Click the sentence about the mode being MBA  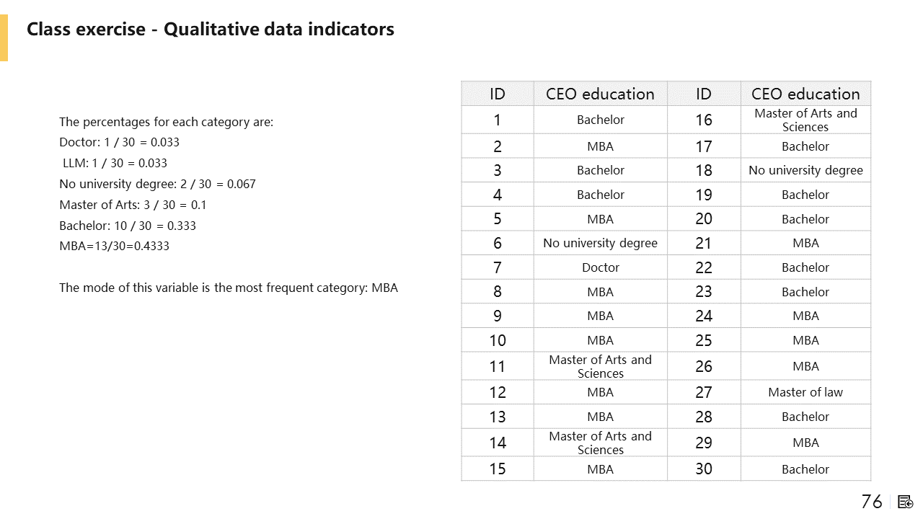(x=228, y=288)
